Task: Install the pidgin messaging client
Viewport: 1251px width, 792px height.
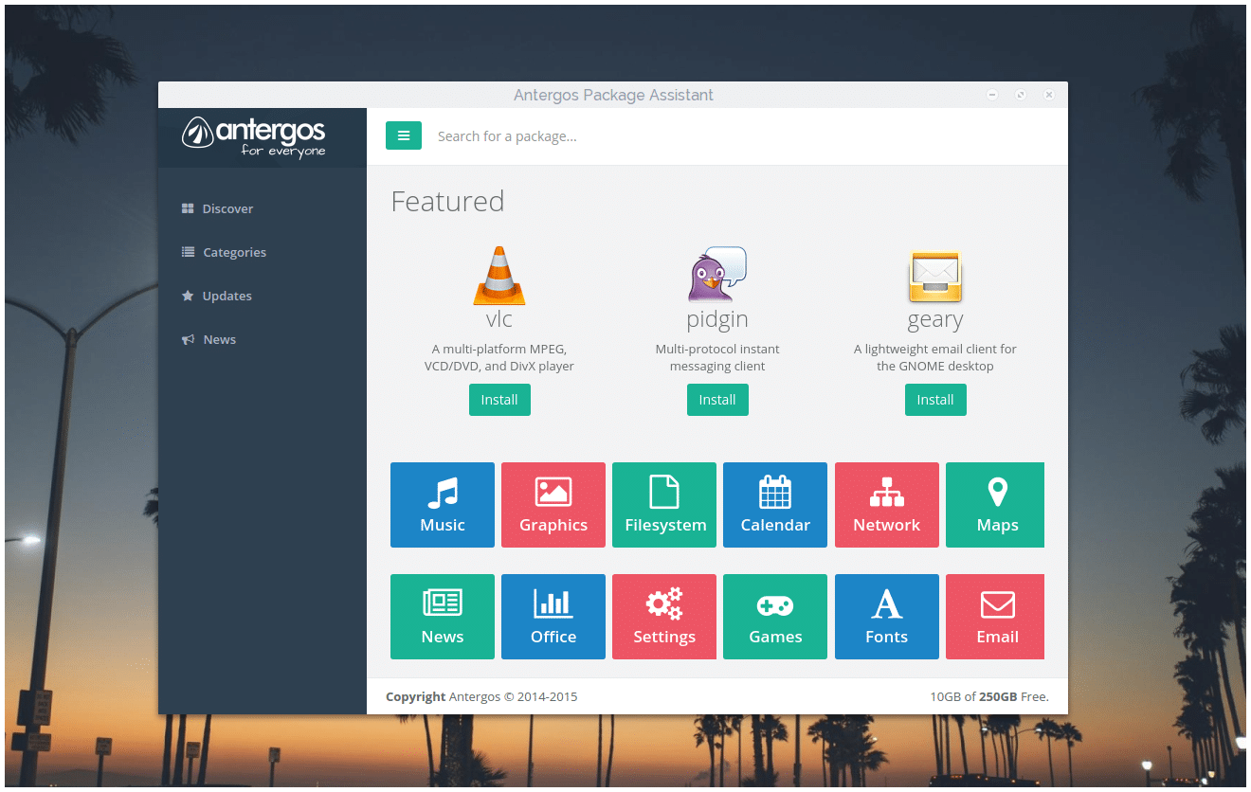Action: pyautogui.click(x=717, y=399)
